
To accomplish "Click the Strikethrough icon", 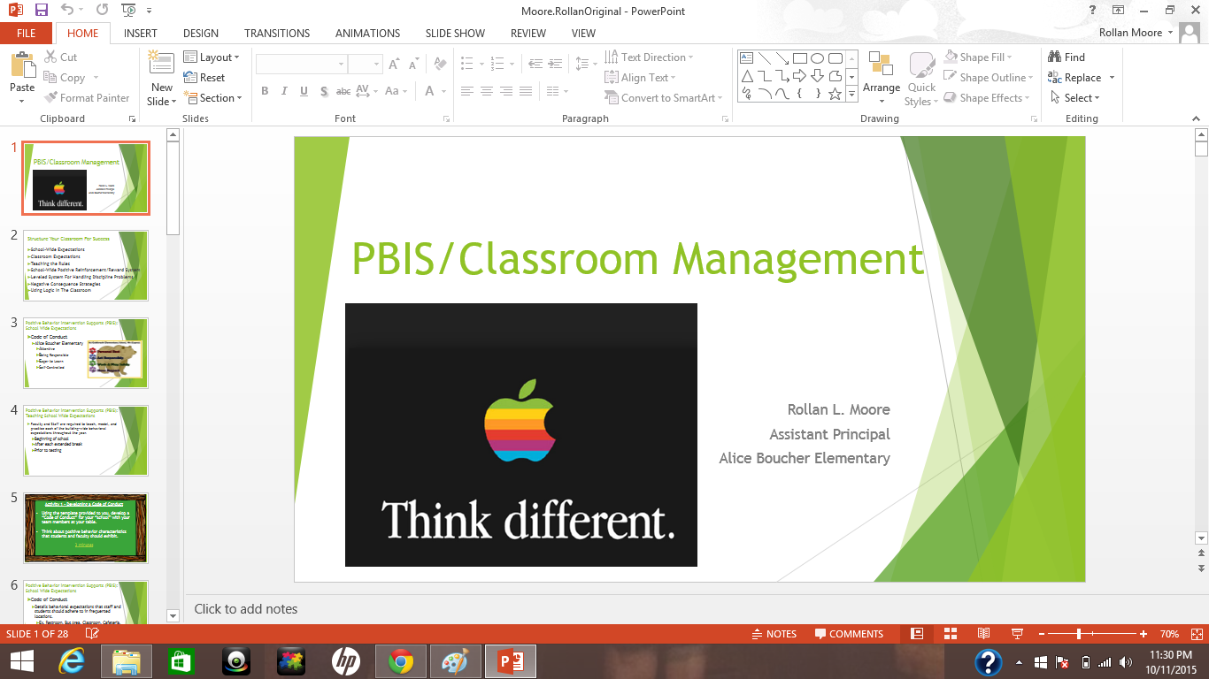I will coord(343,91).
